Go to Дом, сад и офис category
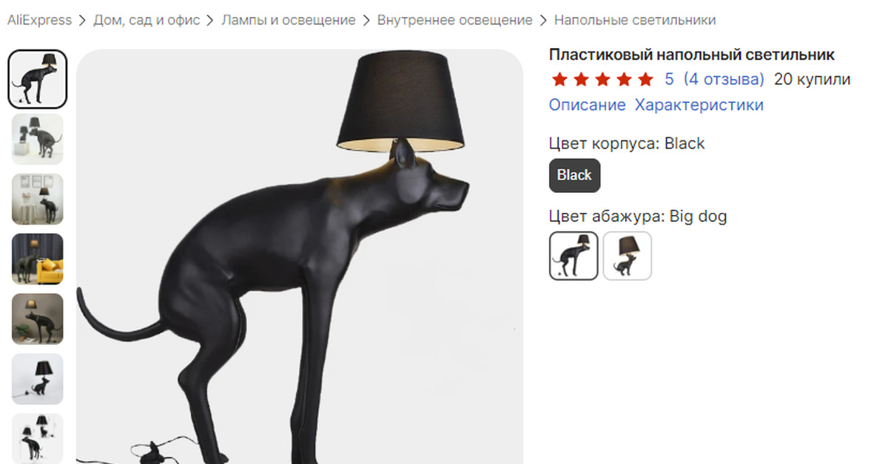This screenshot has width=888, height=464. [x=147, y=20]
